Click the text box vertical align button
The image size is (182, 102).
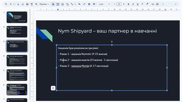coord(53,88)
